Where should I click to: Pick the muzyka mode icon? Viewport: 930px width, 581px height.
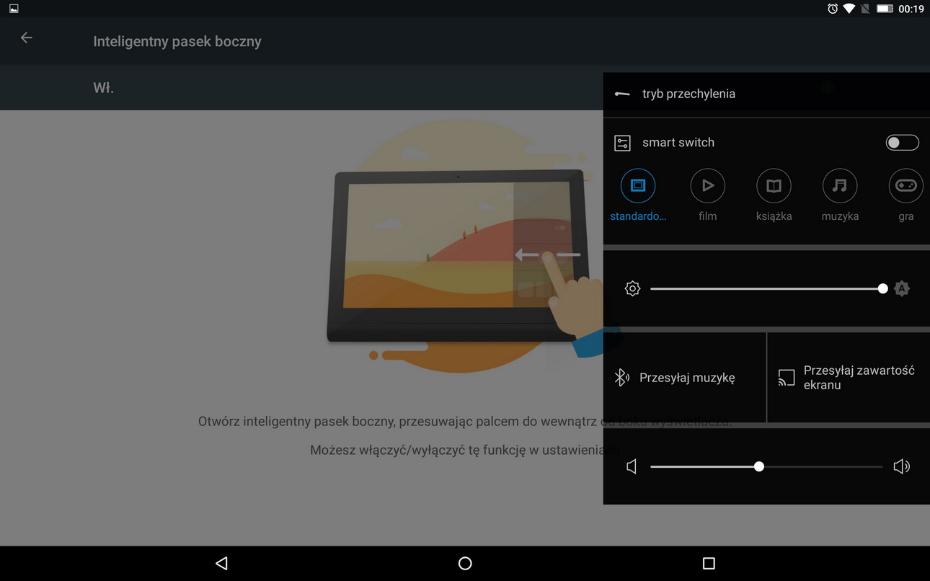tap(840, 186)
